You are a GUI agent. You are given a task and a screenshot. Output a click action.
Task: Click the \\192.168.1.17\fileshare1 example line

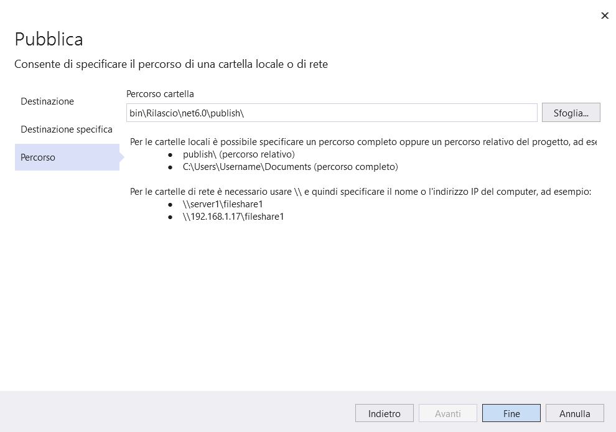tap(233, 217)
